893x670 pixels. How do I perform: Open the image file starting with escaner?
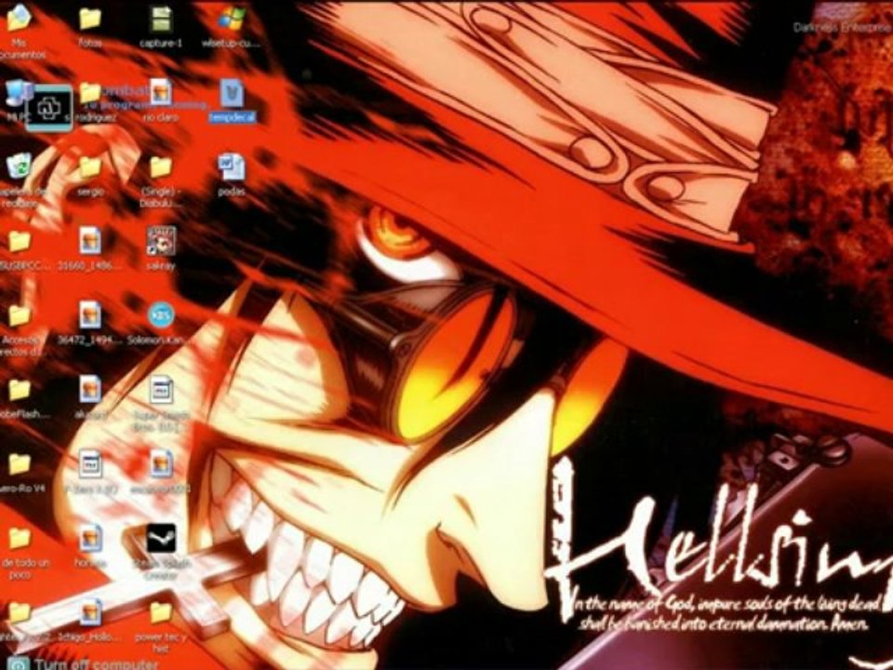[x=161, y=464]
